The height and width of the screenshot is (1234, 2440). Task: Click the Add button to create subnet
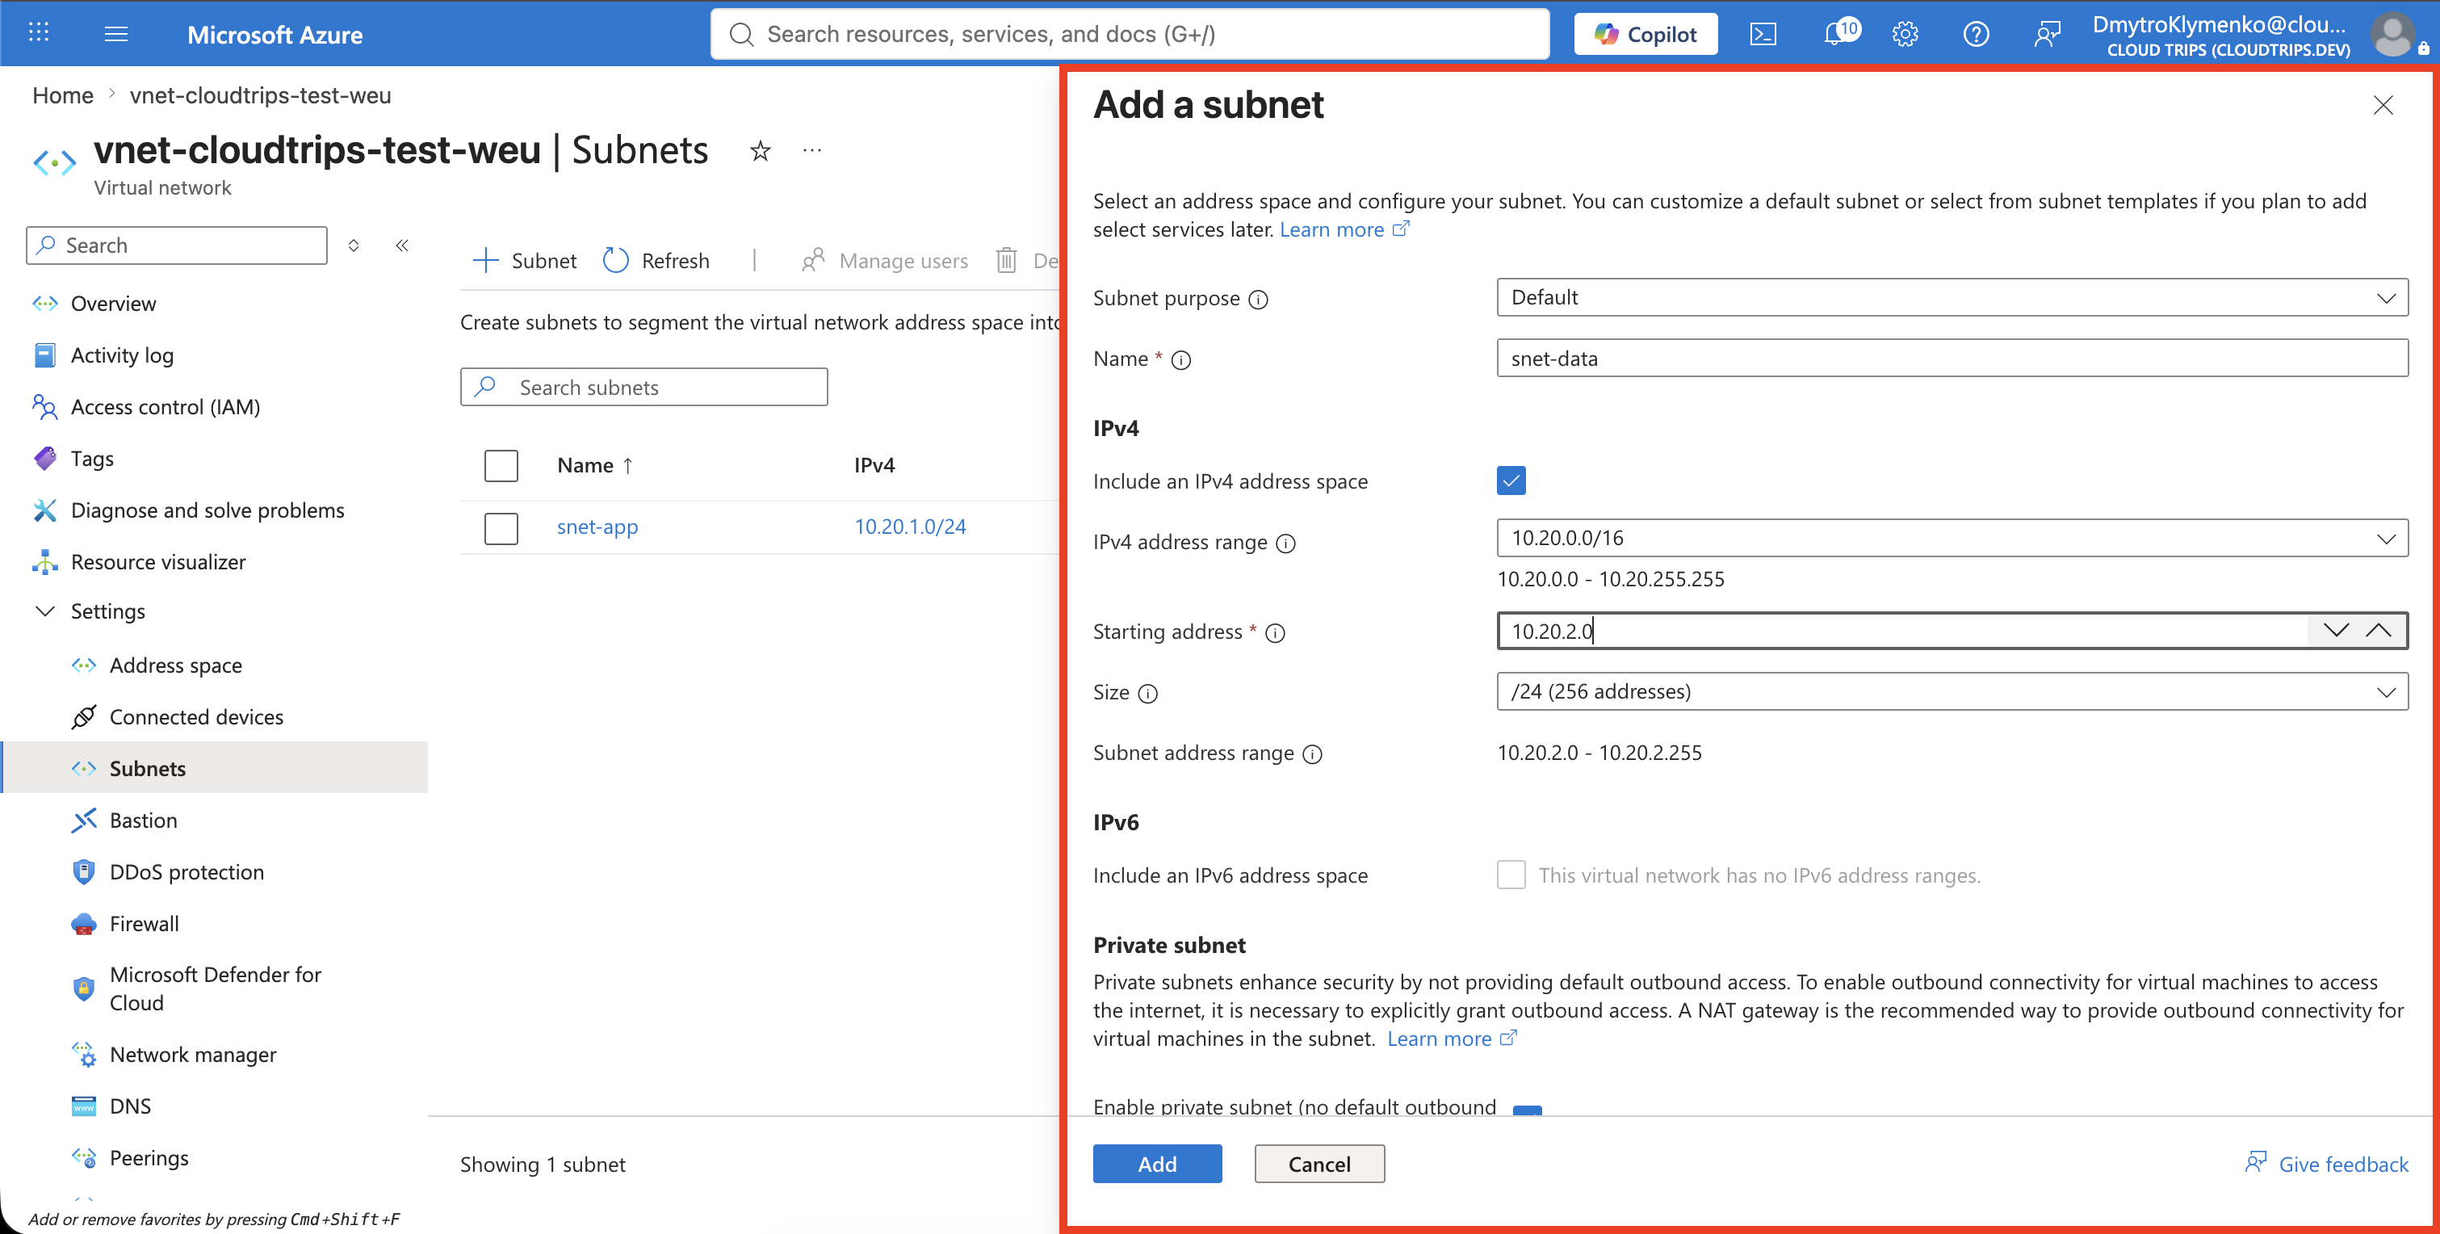point(1156,1164)
